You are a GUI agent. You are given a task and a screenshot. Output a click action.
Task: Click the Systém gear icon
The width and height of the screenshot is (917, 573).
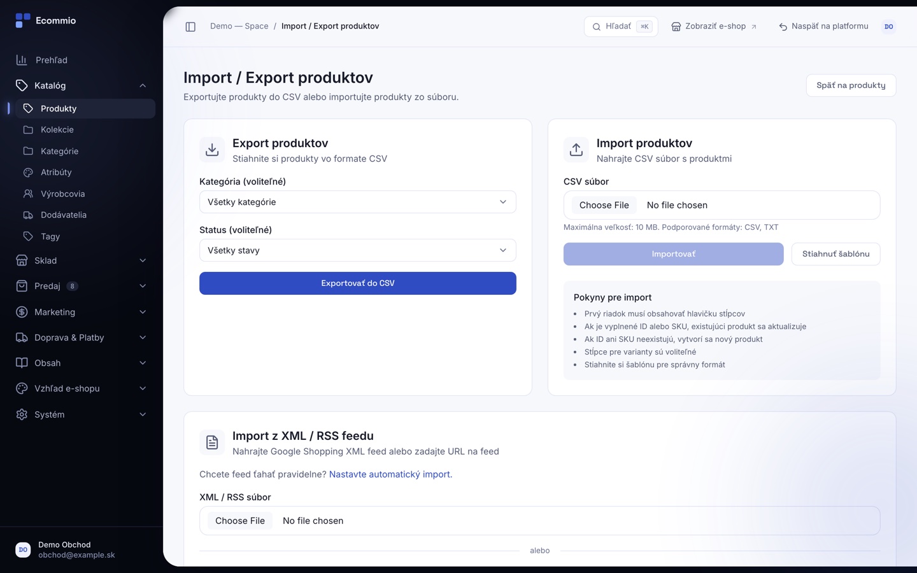[22, 414]
